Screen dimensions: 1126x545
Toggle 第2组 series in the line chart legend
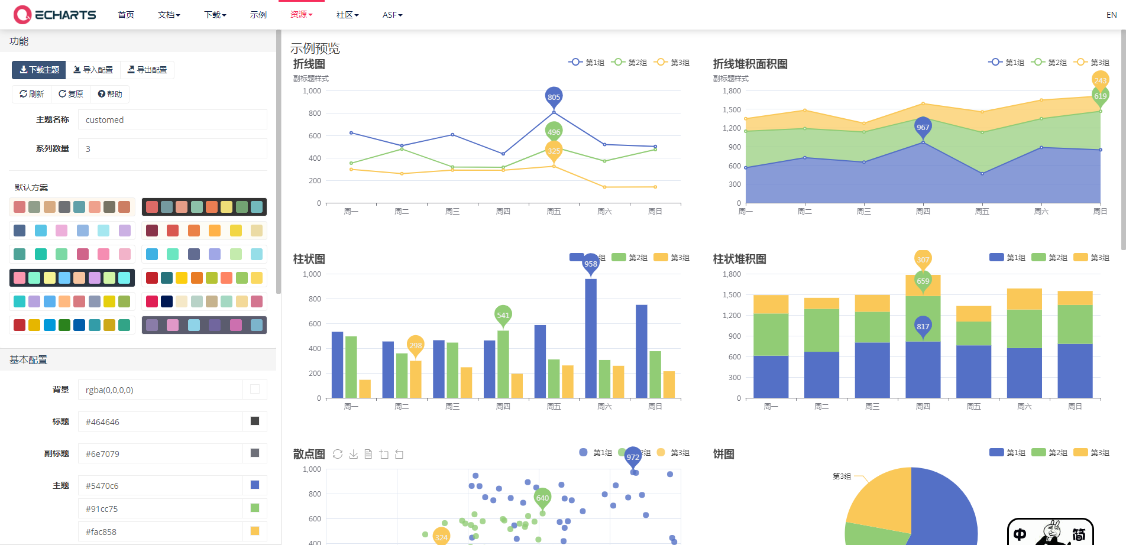pos(629,61)
